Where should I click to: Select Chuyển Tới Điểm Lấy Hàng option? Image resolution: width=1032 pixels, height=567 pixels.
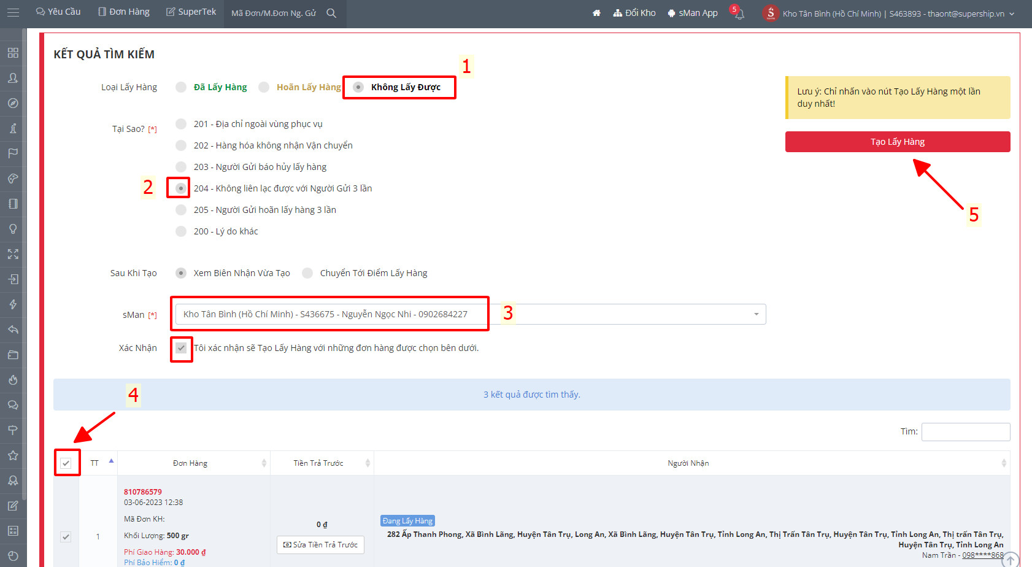point(307,273)
